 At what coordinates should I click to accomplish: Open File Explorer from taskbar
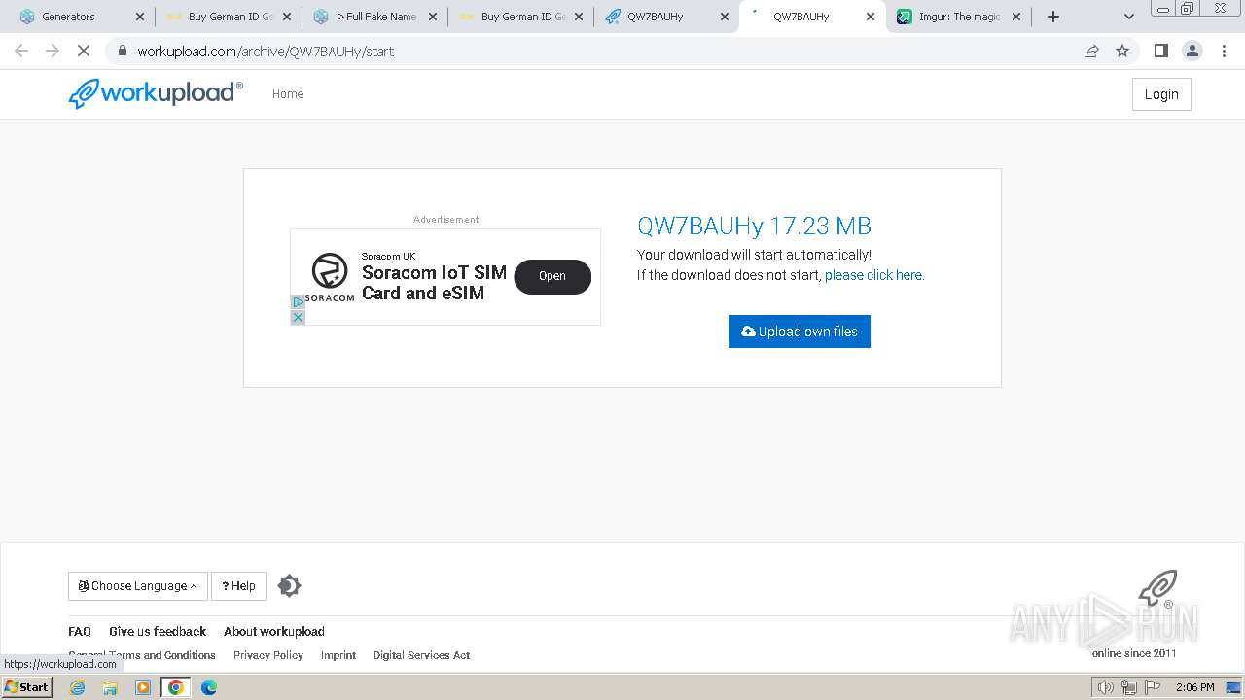pyautogui.click(x=110, y=687)
